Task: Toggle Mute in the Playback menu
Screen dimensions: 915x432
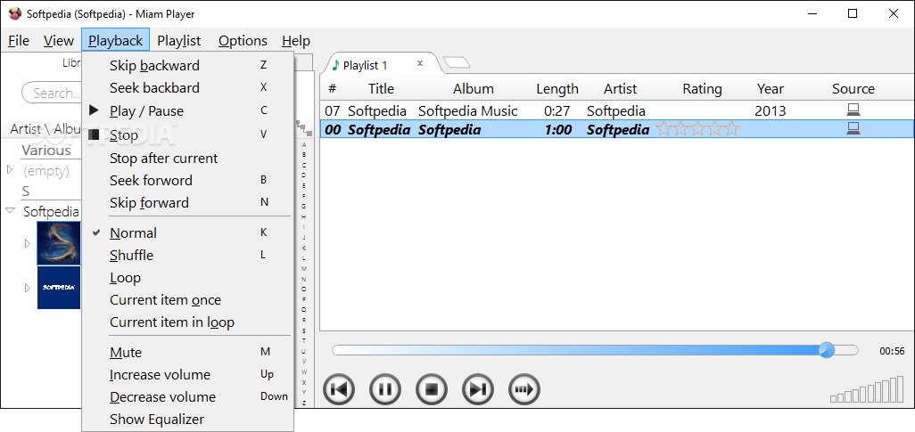Action: click(x=186, y=352)
